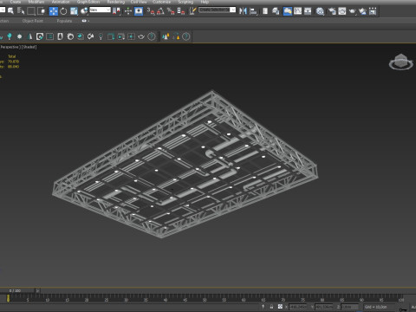The image size is (416, 312).
Task: Switch to Populate ribbon tab
Action: pos(64,21)
